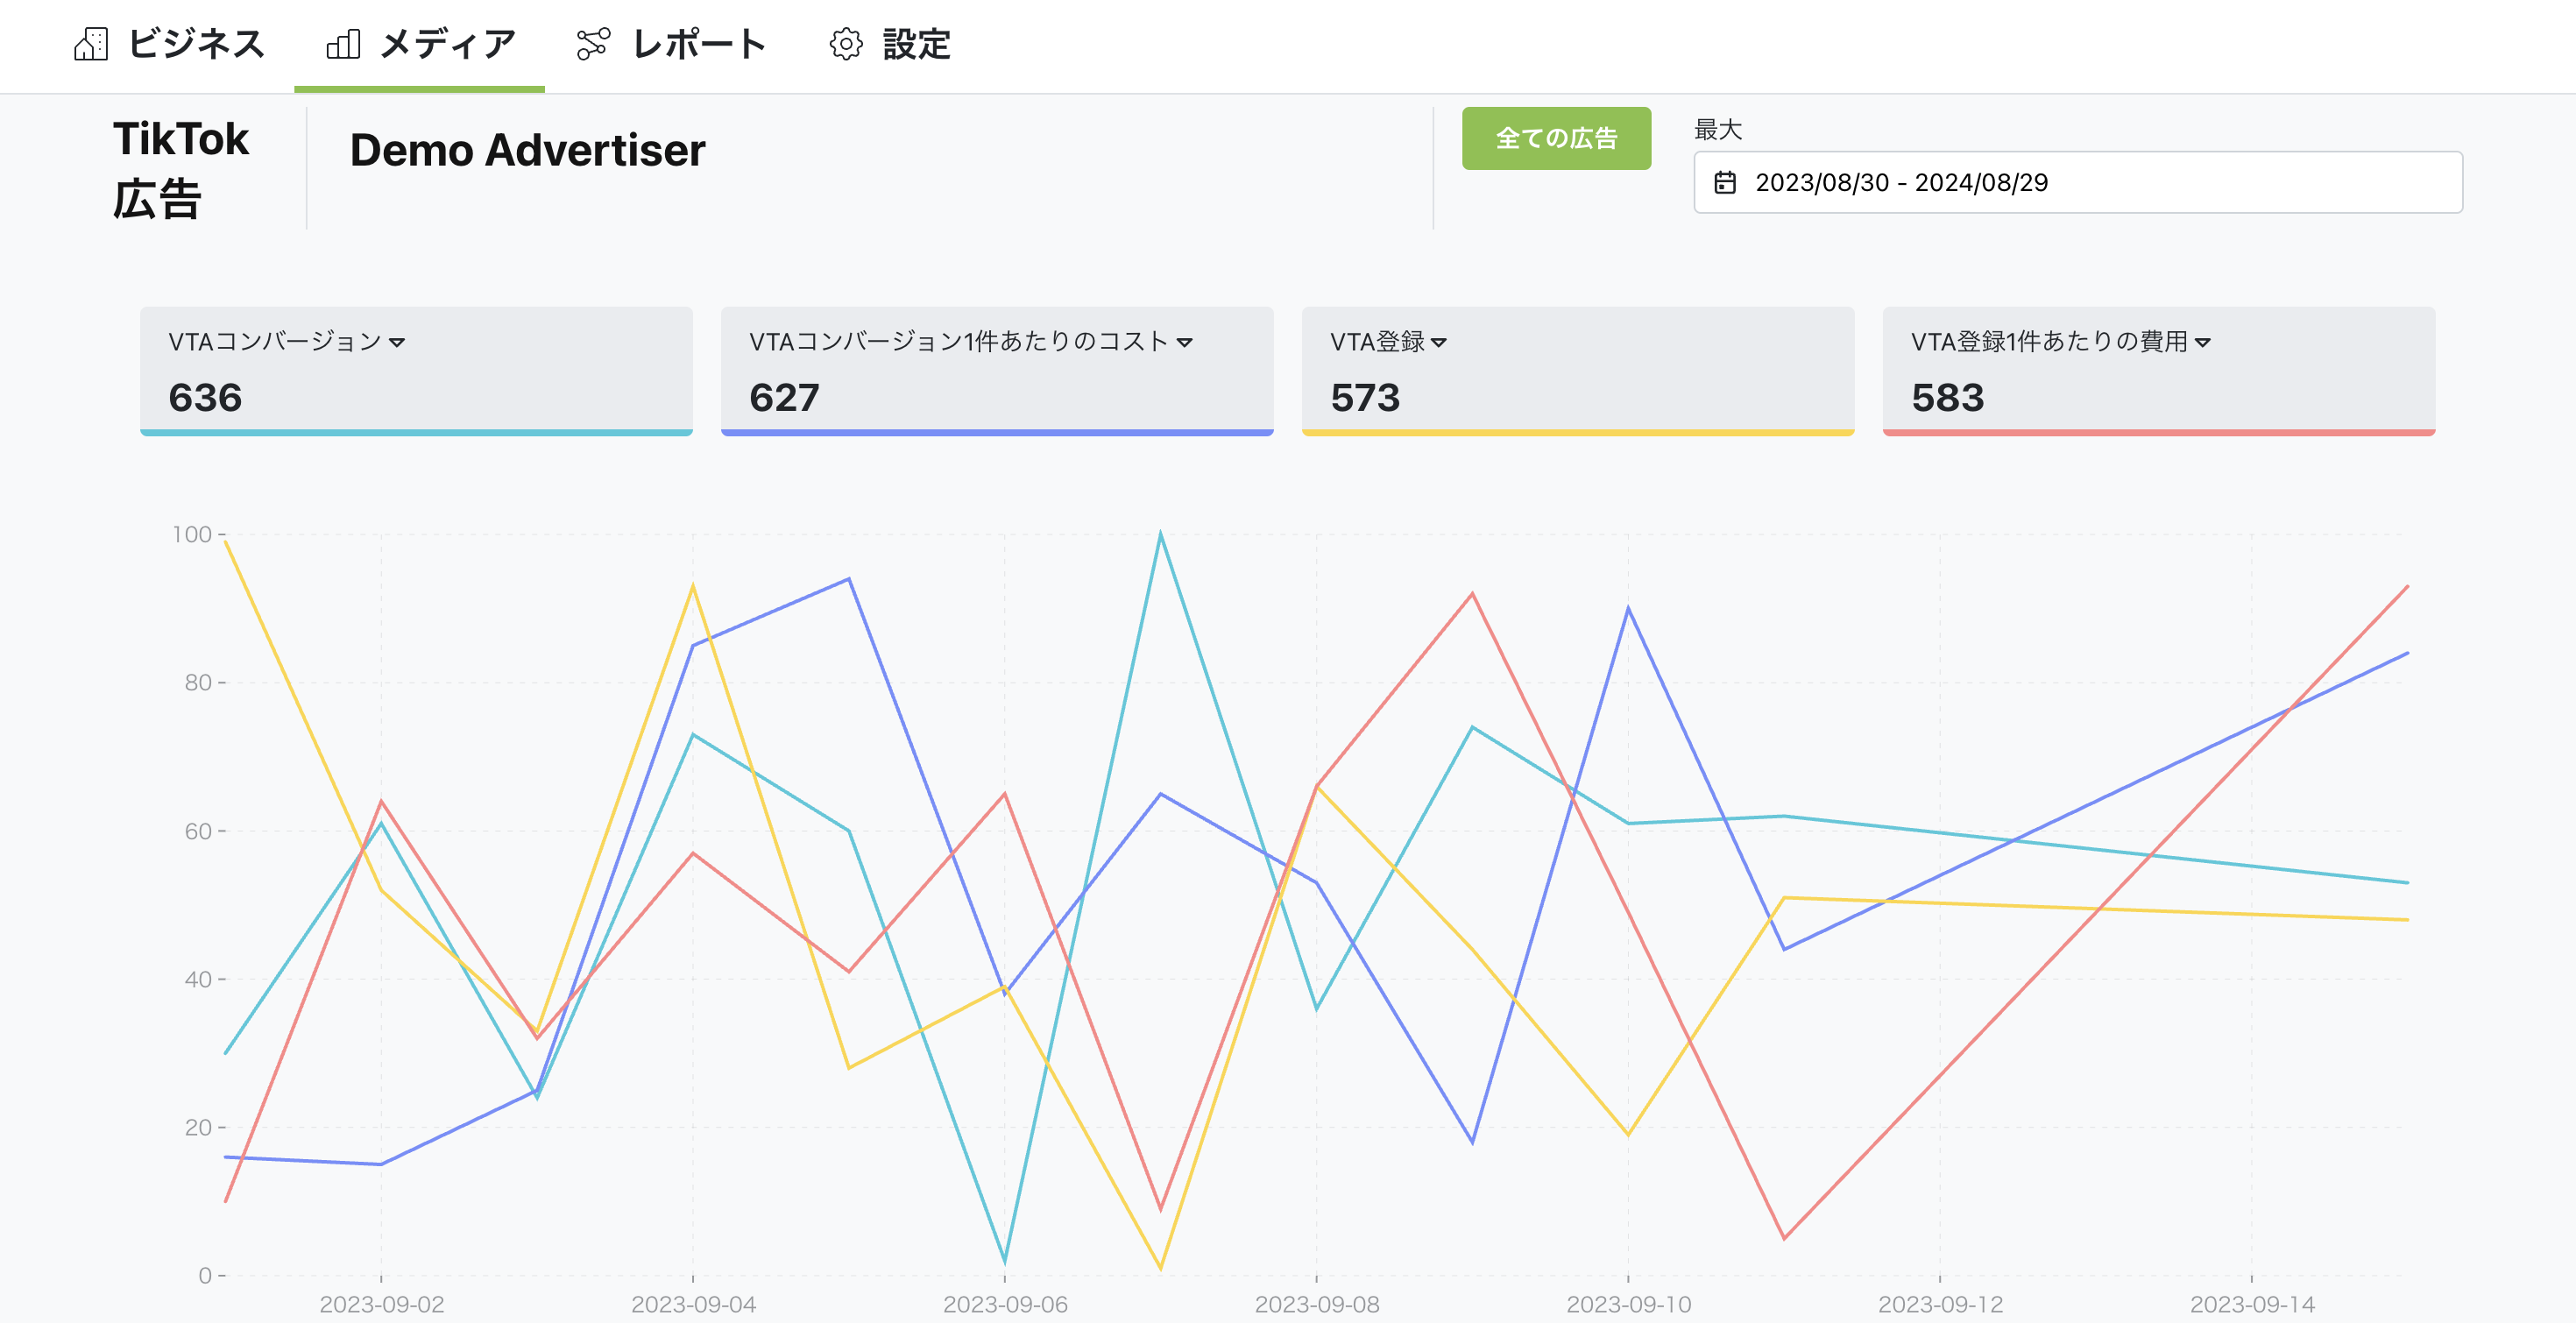Click the ビジネス building icon
Image resolution: width=2576 pixels, height=1323 pixels.
[92, 44]
